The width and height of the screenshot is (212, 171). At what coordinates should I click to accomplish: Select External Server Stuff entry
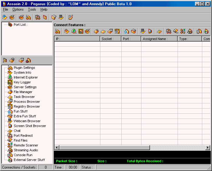pos(29,160)
